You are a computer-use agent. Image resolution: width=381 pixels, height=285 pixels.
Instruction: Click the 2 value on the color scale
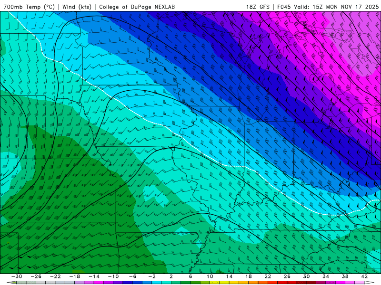tap(171, 276)
